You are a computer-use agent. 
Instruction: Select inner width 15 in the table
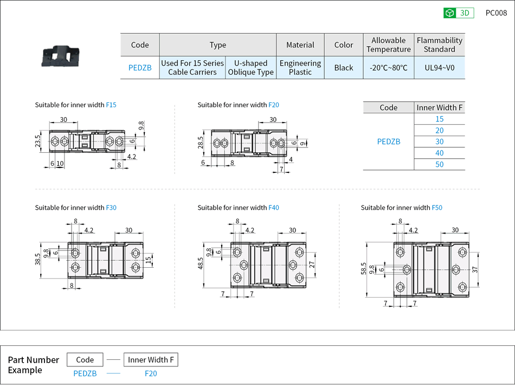click(439, 119)
